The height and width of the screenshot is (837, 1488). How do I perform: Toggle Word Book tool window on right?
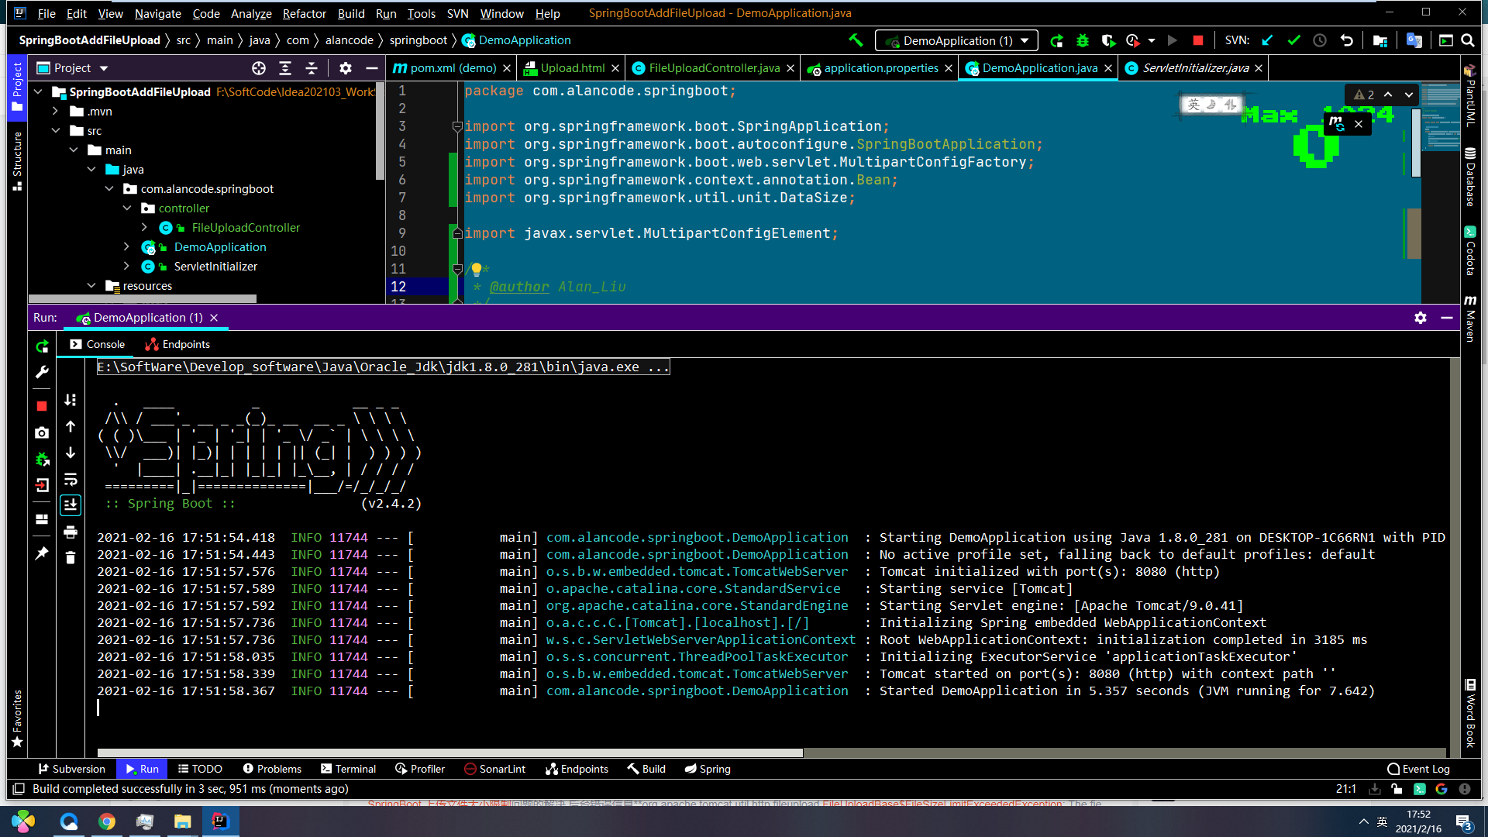[x=1469, y=713]
